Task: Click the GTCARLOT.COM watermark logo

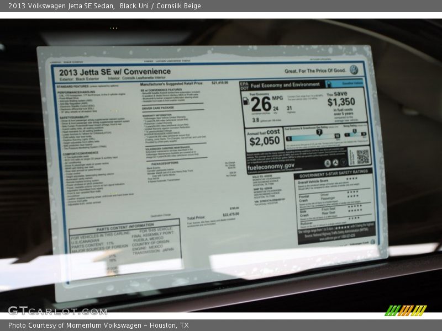Action: coord(57,311)
